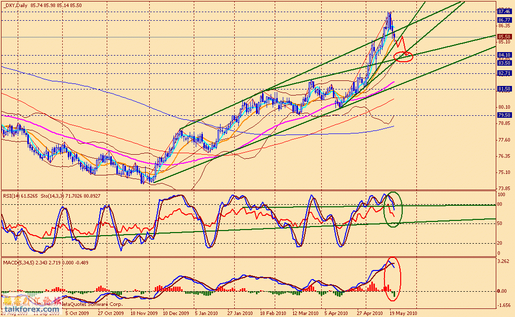The height and width of the screenshot is (317, 515).
Task: Select the 79.50 price level label
Action: point(504,115)
